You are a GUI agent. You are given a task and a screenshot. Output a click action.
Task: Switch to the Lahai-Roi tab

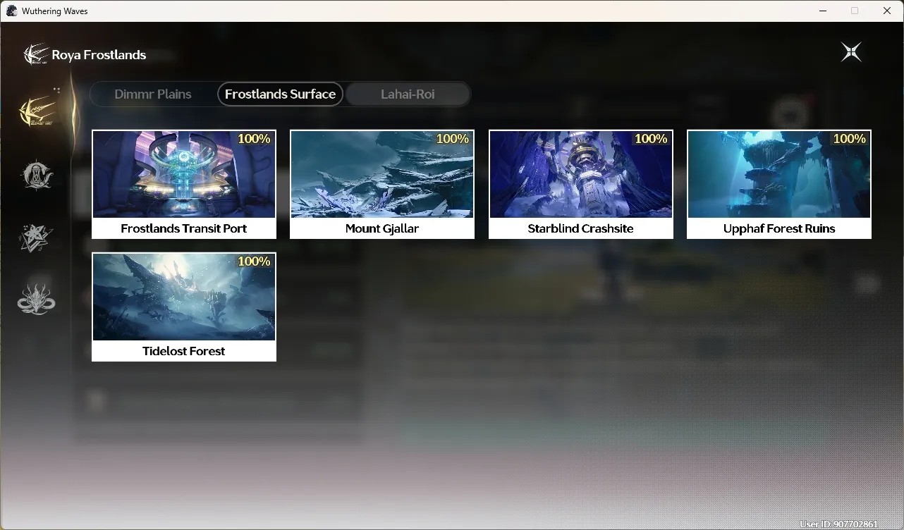click(408, 94)
